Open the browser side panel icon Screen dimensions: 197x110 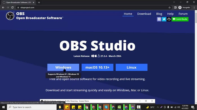click(175, 8)
